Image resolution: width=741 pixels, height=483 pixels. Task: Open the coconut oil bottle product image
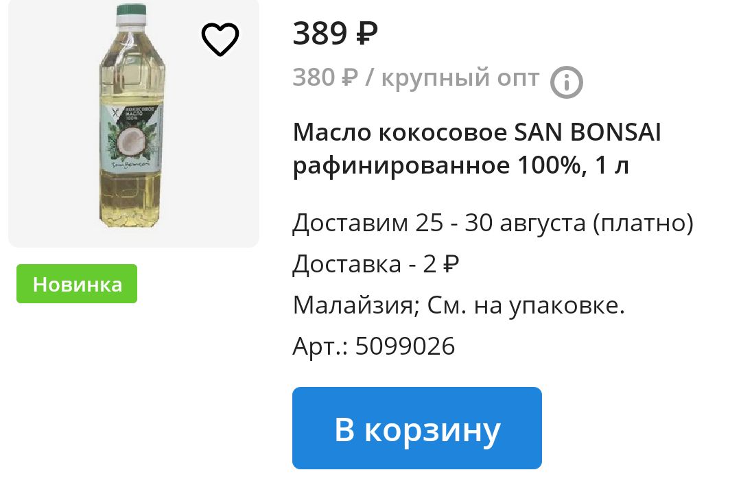pos(134,117)
